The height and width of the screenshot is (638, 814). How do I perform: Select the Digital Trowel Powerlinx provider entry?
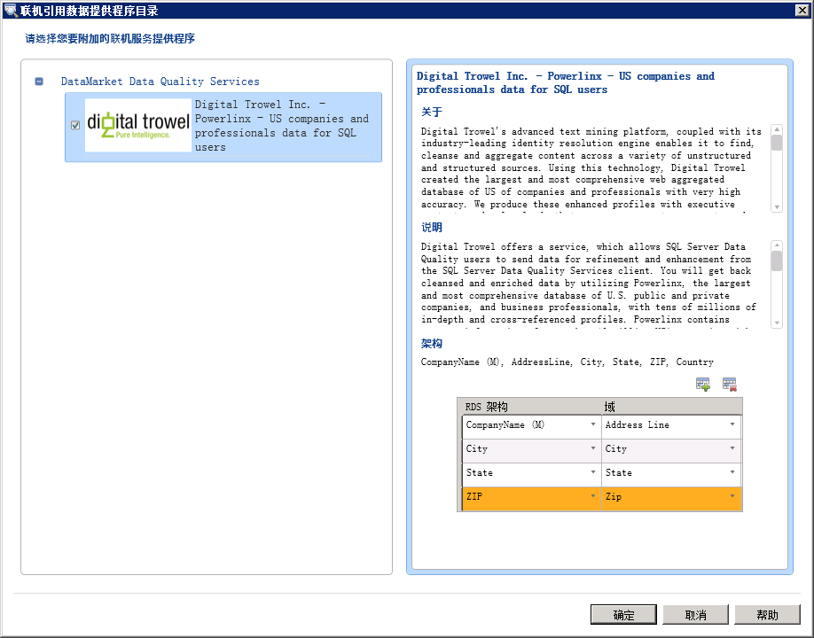[x=282, y=126]
